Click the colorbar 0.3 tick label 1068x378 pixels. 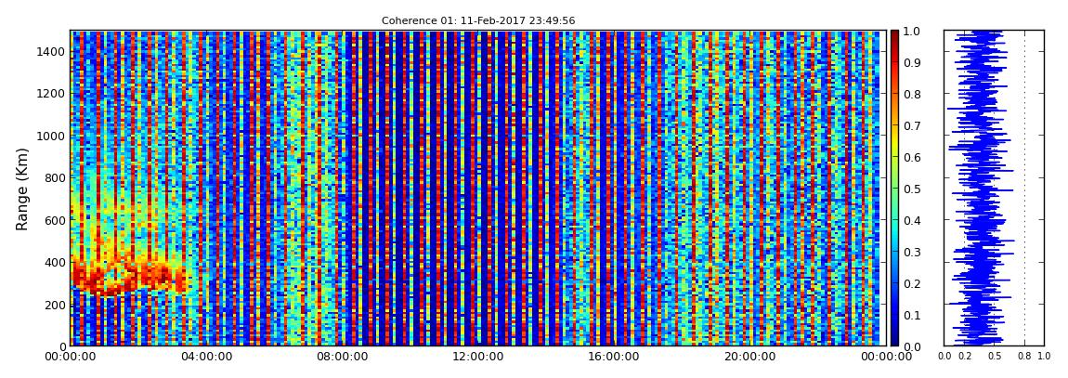click(911, 252)
